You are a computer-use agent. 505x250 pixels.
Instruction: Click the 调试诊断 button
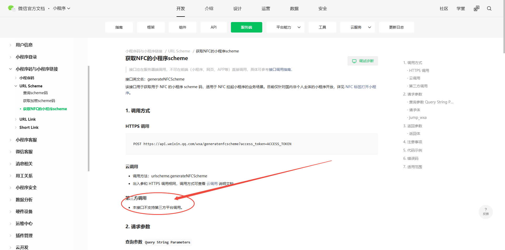coord(363,61)
